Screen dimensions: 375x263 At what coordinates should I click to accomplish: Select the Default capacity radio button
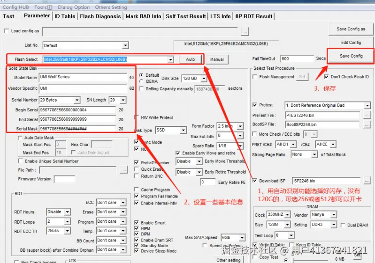pyautogui.click(x=141, y=75)
